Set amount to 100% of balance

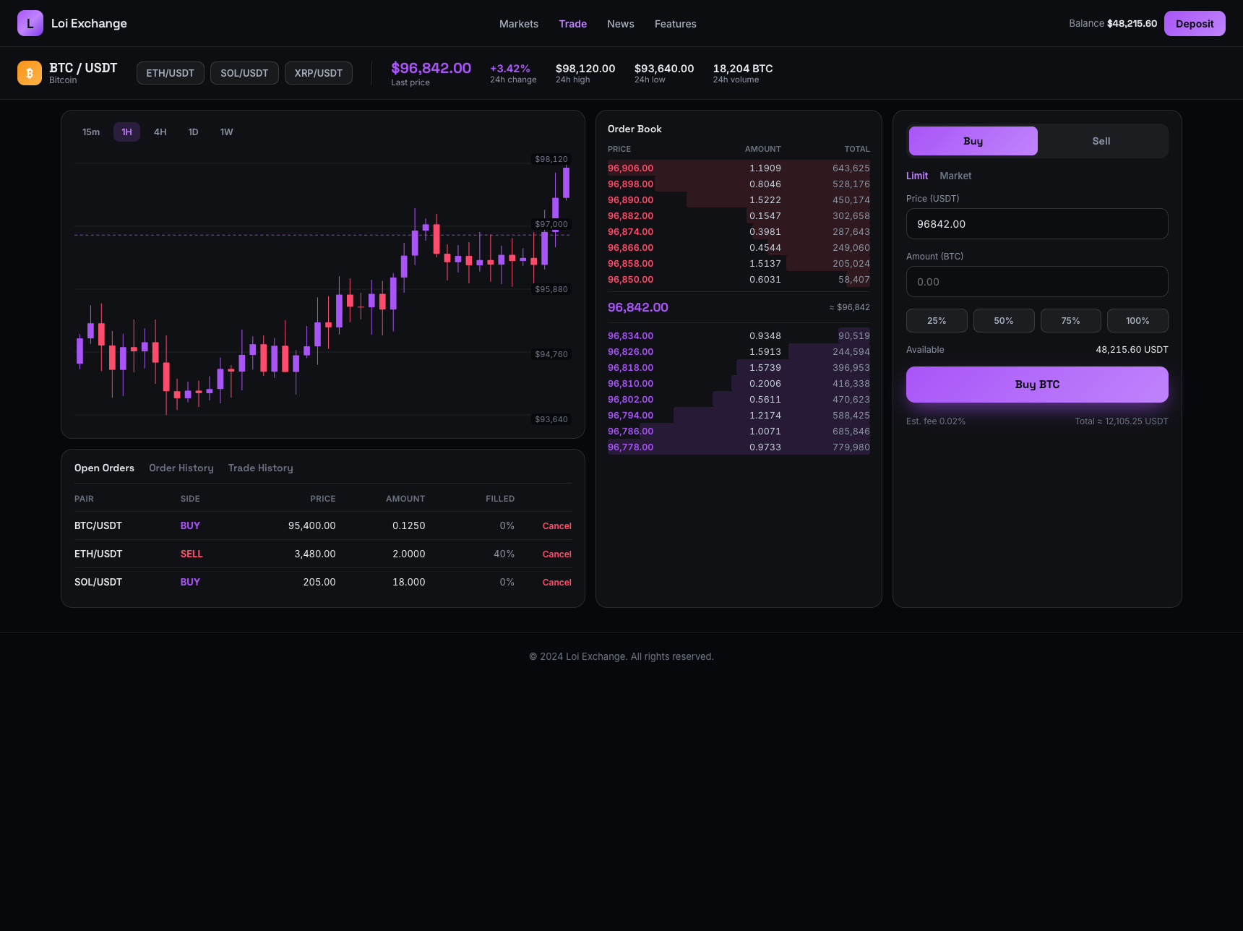click(x=1137, y=321)
